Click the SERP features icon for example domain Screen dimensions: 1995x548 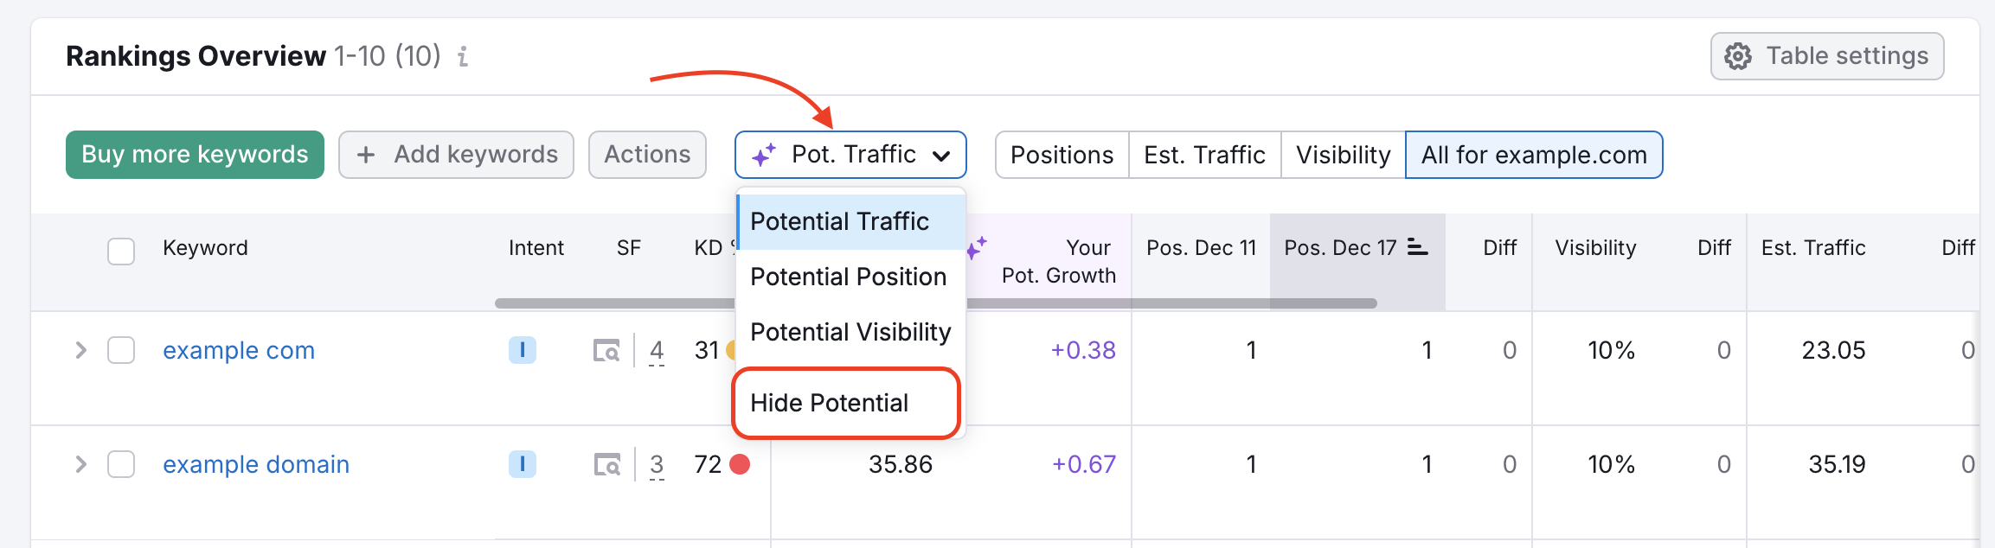[607, 464]
